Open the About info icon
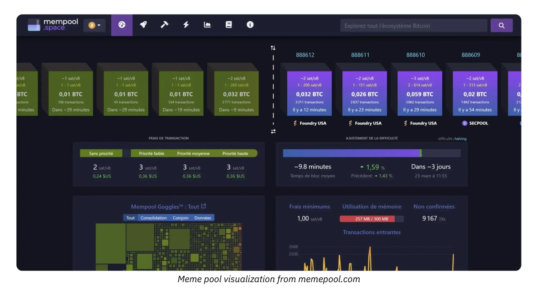The width and height of the screenshot is (548, 301). pos(250,25)
